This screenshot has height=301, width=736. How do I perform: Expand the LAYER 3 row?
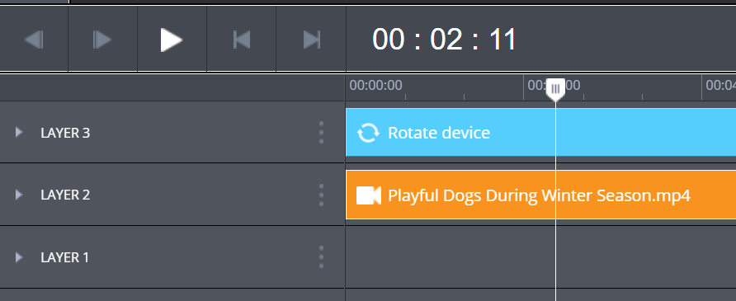pos(19,132)
